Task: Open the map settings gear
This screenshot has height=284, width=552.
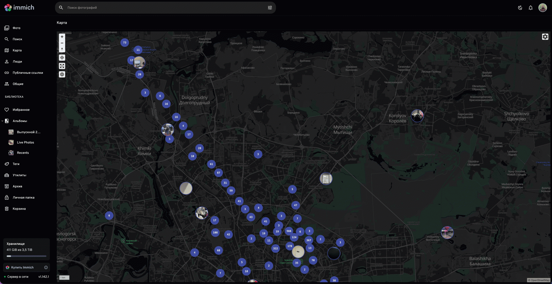Action: 545,37
